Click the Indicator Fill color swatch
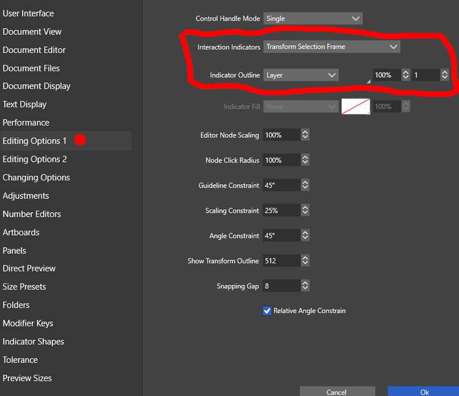 [356, 106]
